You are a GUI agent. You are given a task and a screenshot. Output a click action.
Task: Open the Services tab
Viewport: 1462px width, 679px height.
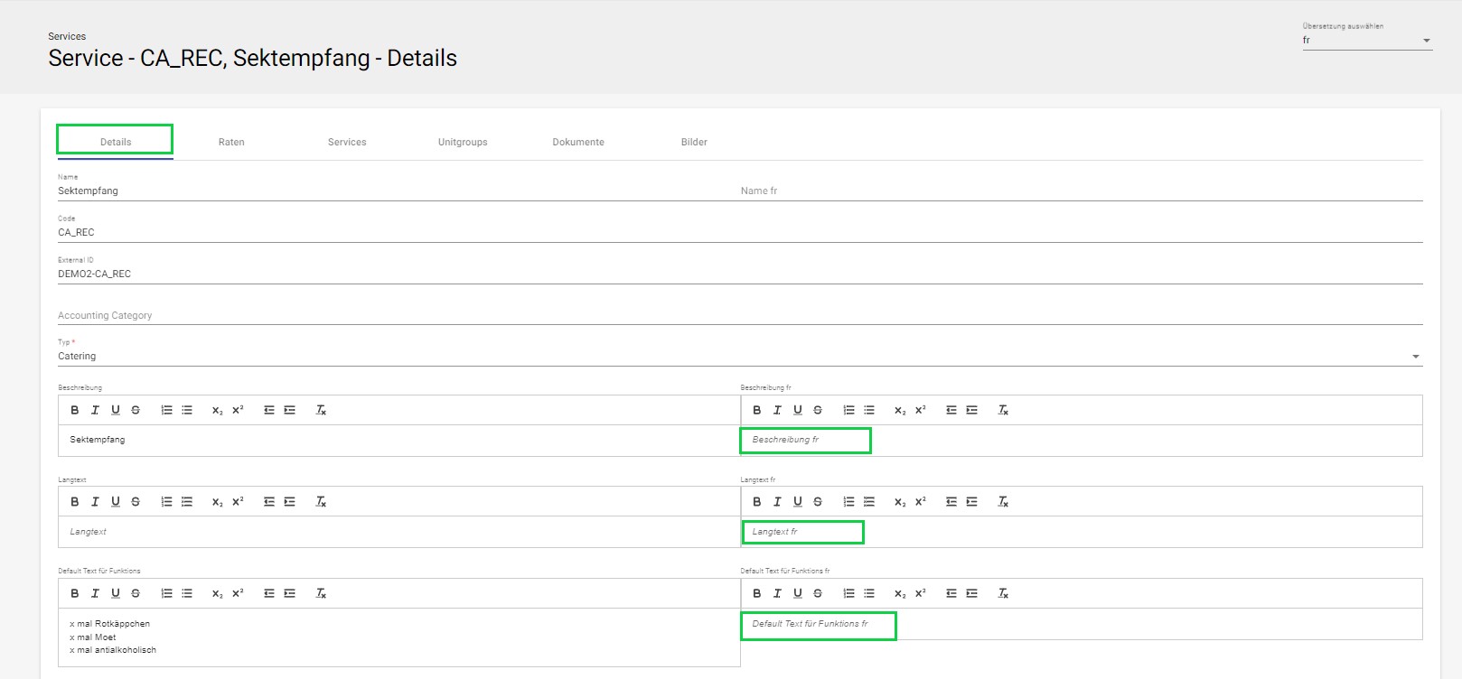347,142
